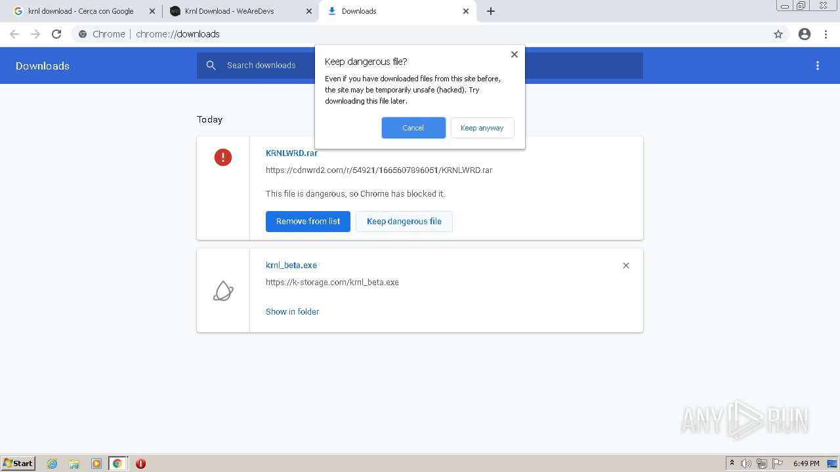Click the taskbar clock 6:49 PM
The image size is (840, 472).
coord(806,463)
